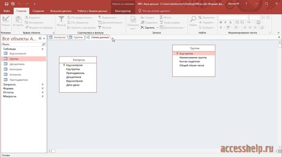
Task: Click the Redo arrow in the title bar
Action: pos(27,4)
